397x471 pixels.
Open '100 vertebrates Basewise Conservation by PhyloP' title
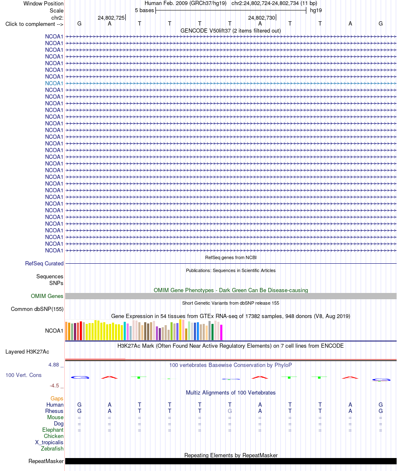pyautogui.click(x=231, y=365)
